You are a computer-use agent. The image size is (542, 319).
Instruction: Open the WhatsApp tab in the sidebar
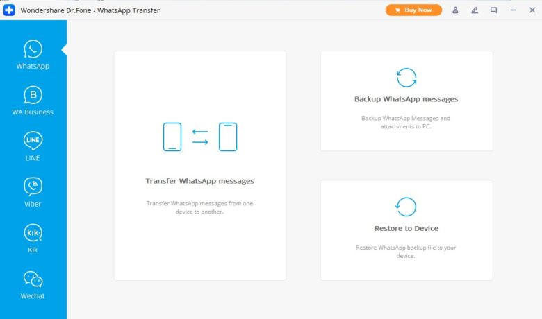pyautogui.click(x=33, y=55)
